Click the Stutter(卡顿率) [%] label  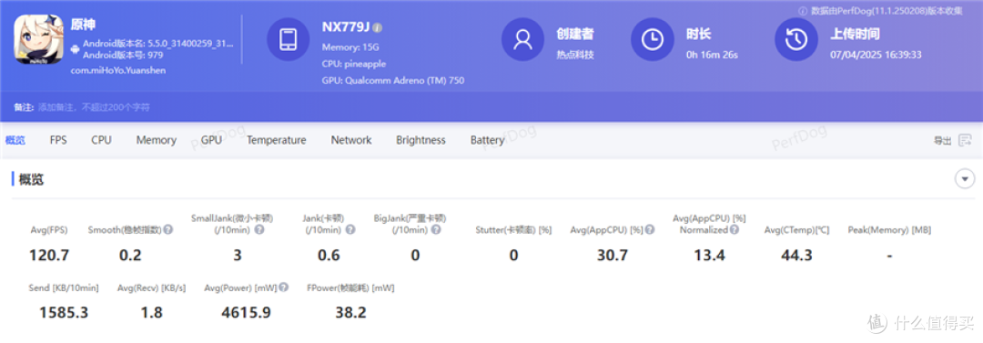click(513, 230)
